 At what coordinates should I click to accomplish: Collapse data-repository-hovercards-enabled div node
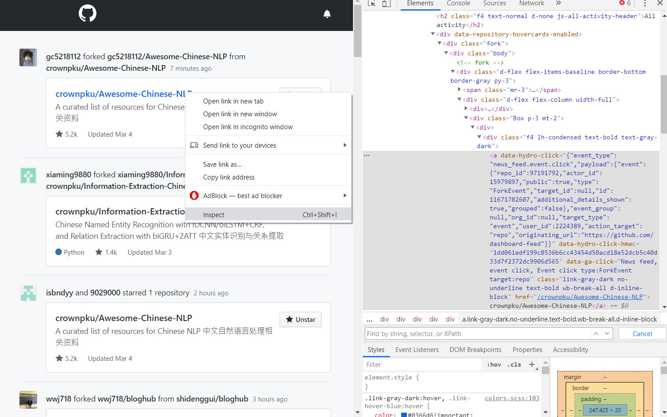(433, 34)
